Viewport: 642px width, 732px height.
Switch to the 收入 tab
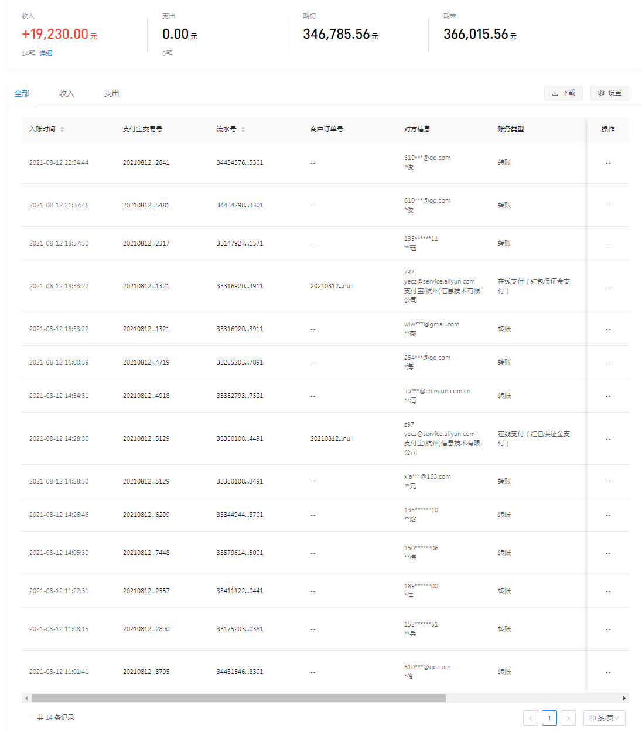[x=67, y=93]
